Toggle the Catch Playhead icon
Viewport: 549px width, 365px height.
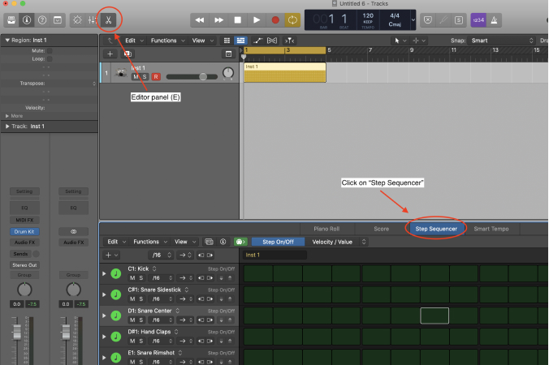[x=289, y=41]
